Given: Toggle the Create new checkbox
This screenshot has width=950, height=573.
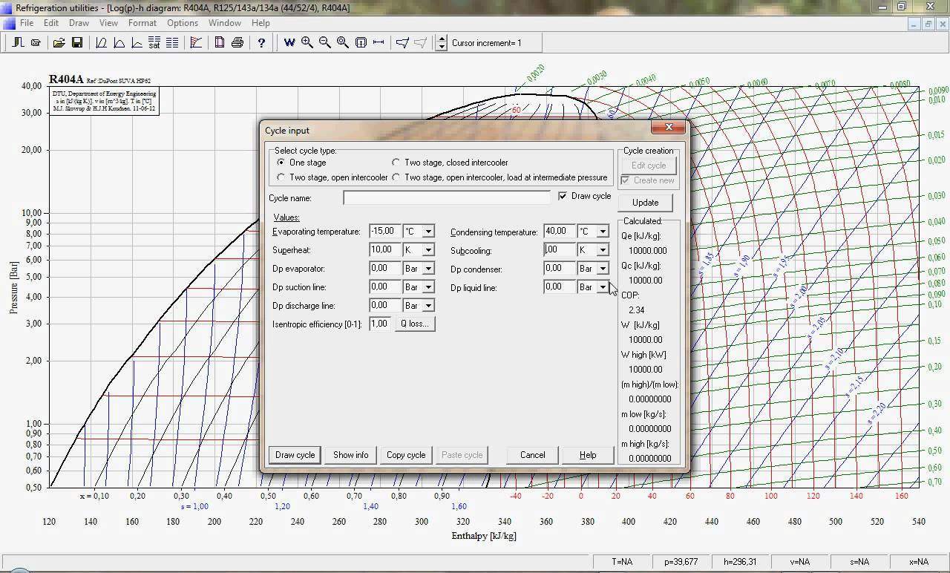Looking at the screenshot, I should pos(626,180).
